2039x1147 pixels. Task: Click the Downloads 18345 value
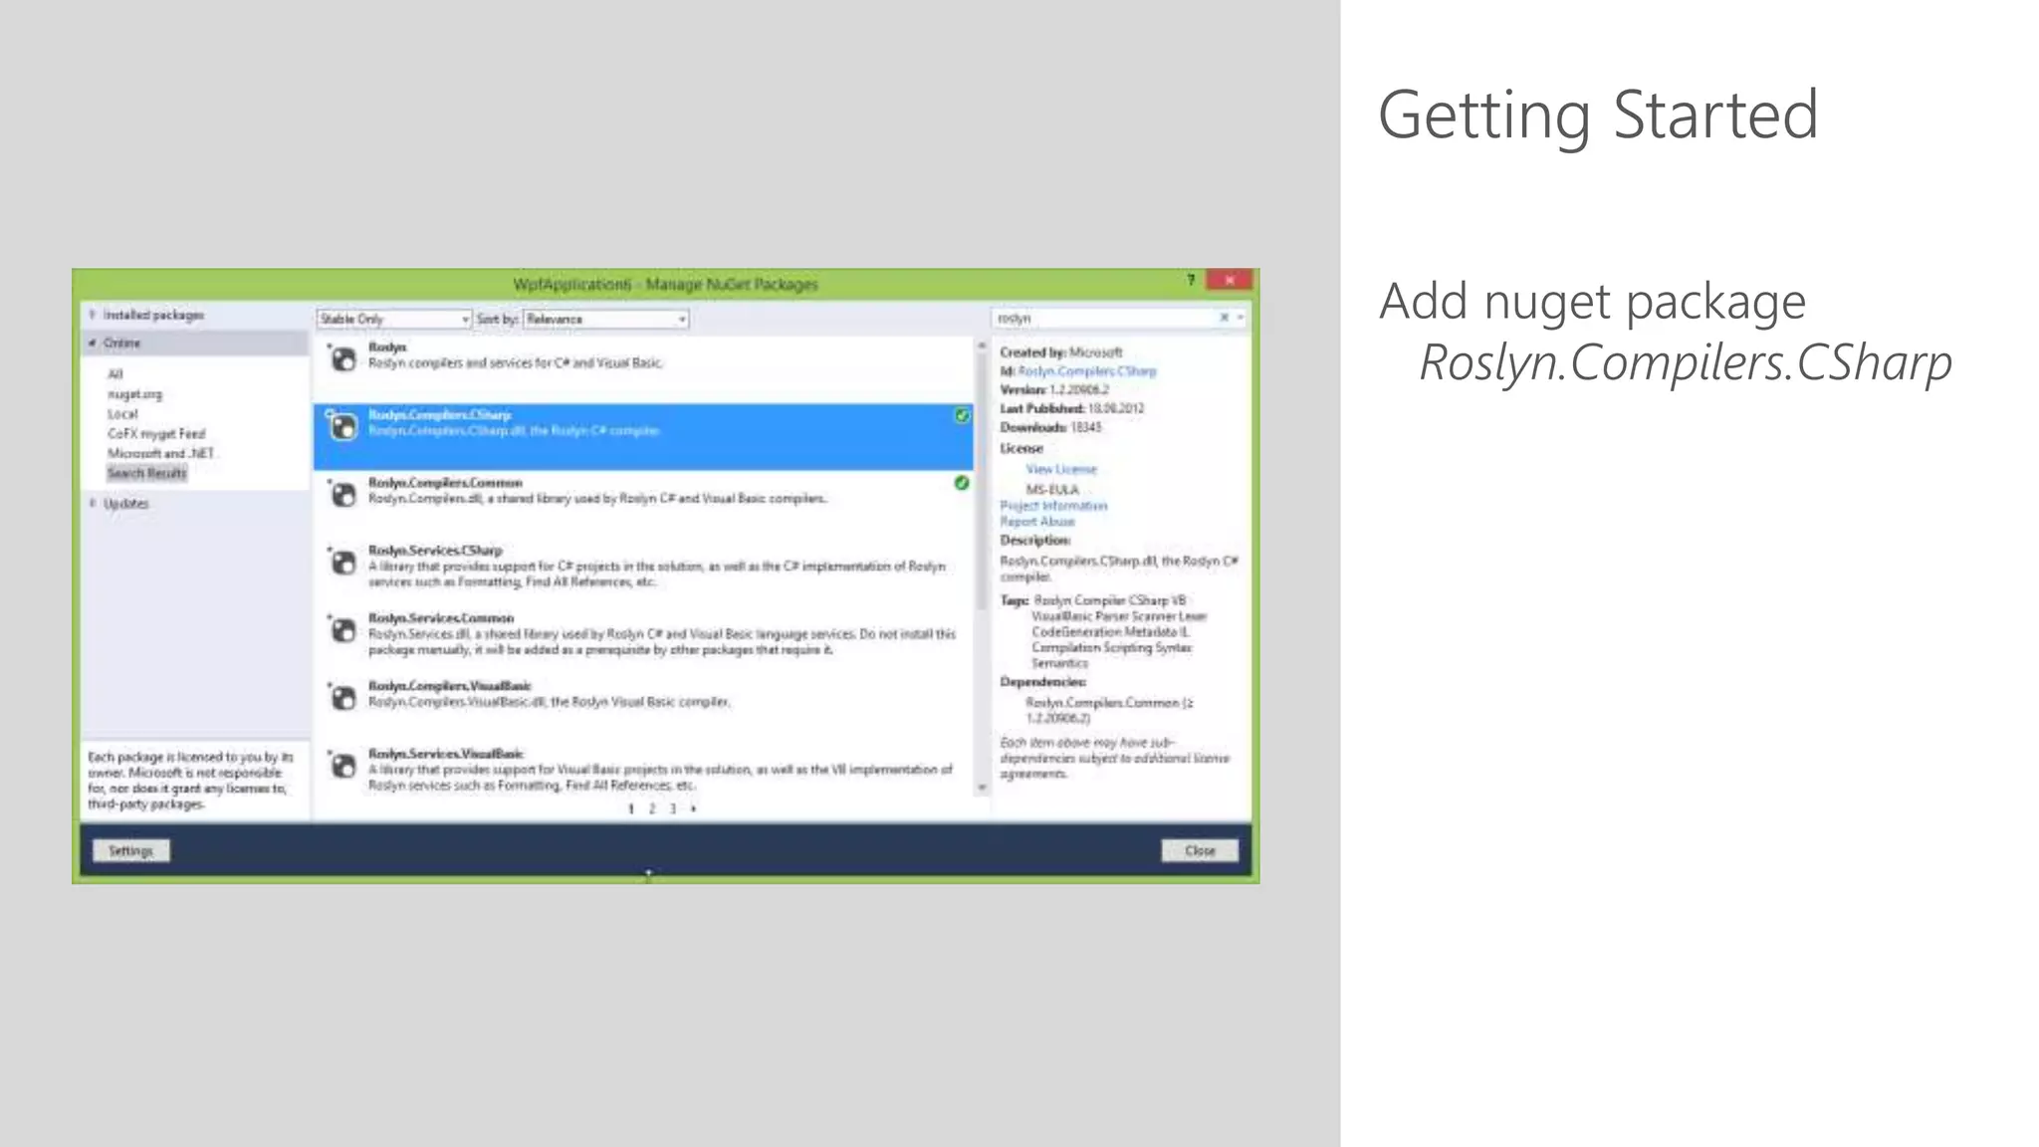tap(1086, 427)
